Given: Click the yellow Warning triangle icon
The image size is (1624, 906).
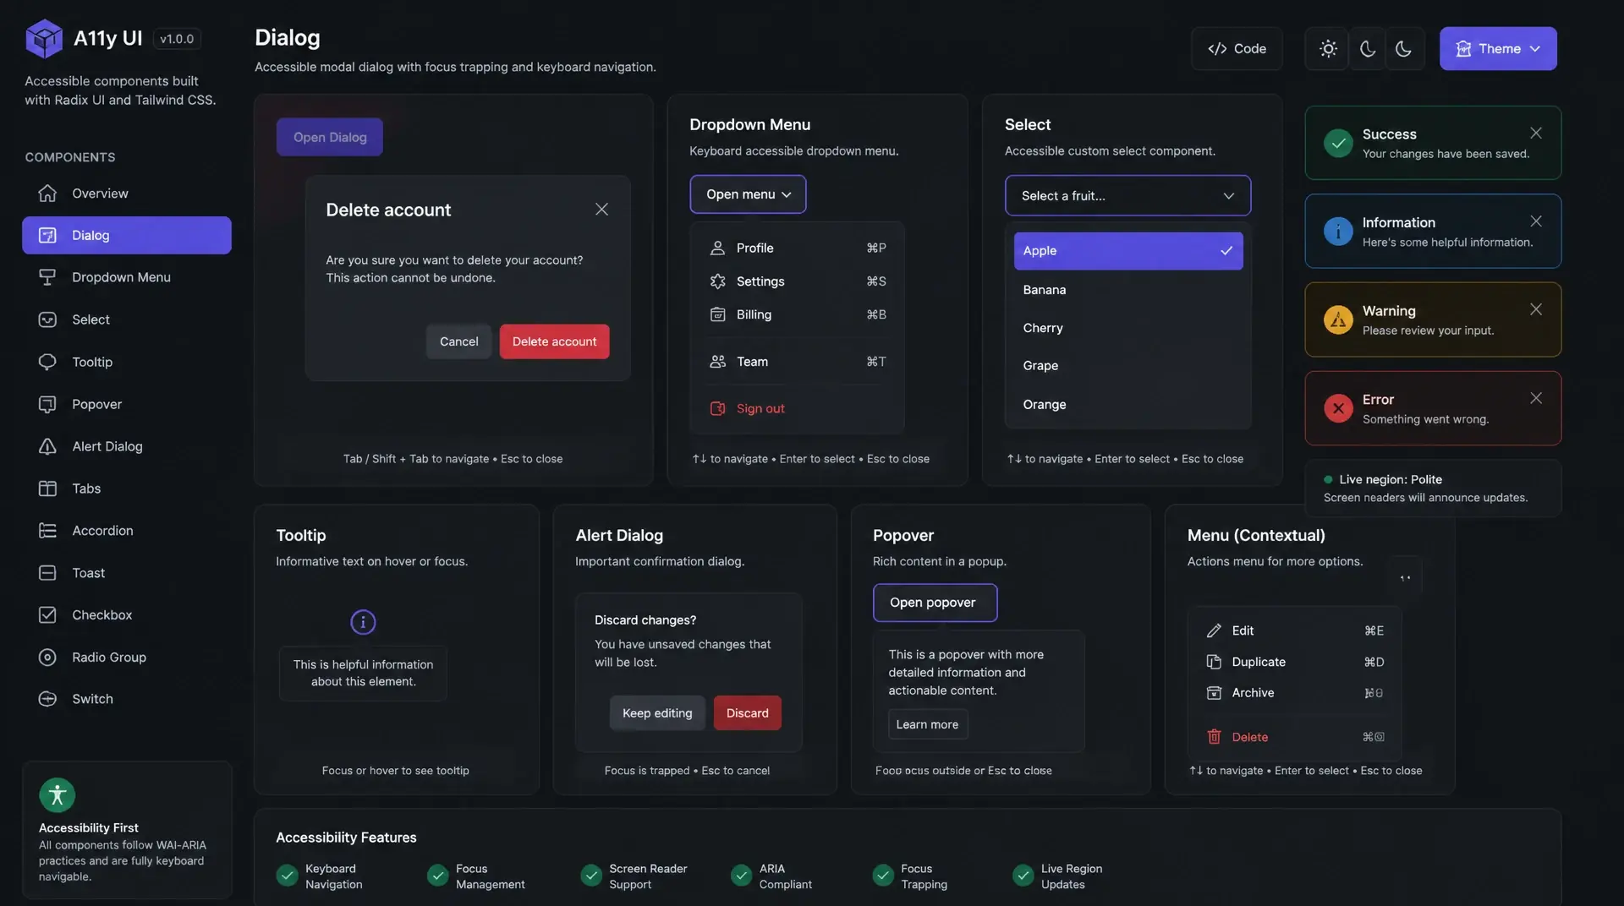Looking at the screenshot, I should [1338, 320].
